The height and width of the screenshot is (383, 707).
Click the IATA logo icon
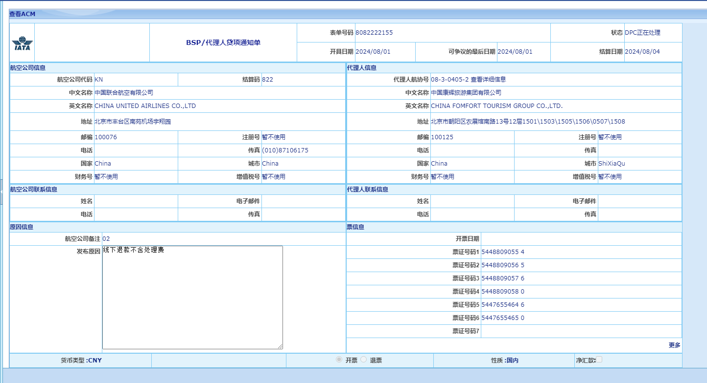[x=22, y=43]
